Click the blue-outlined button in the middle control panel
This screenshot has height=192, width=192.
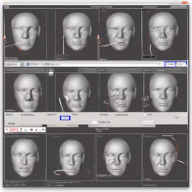click(65, 118)
